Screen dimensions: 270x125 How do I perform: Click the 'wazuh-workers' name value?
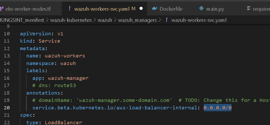pyautogui.click(x=65, y=56)
